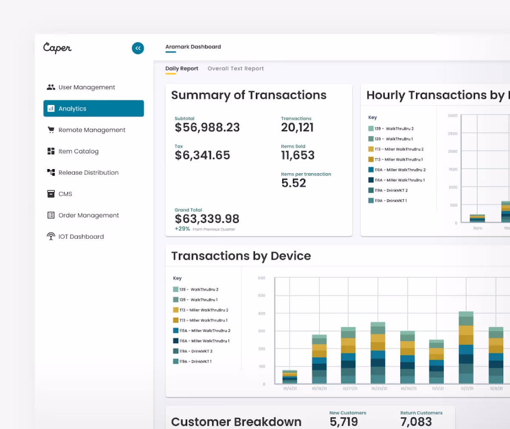Switch to the Overall Text Report tab
Image resolution: width=510 pixels, height=429 pixels.
235,68
